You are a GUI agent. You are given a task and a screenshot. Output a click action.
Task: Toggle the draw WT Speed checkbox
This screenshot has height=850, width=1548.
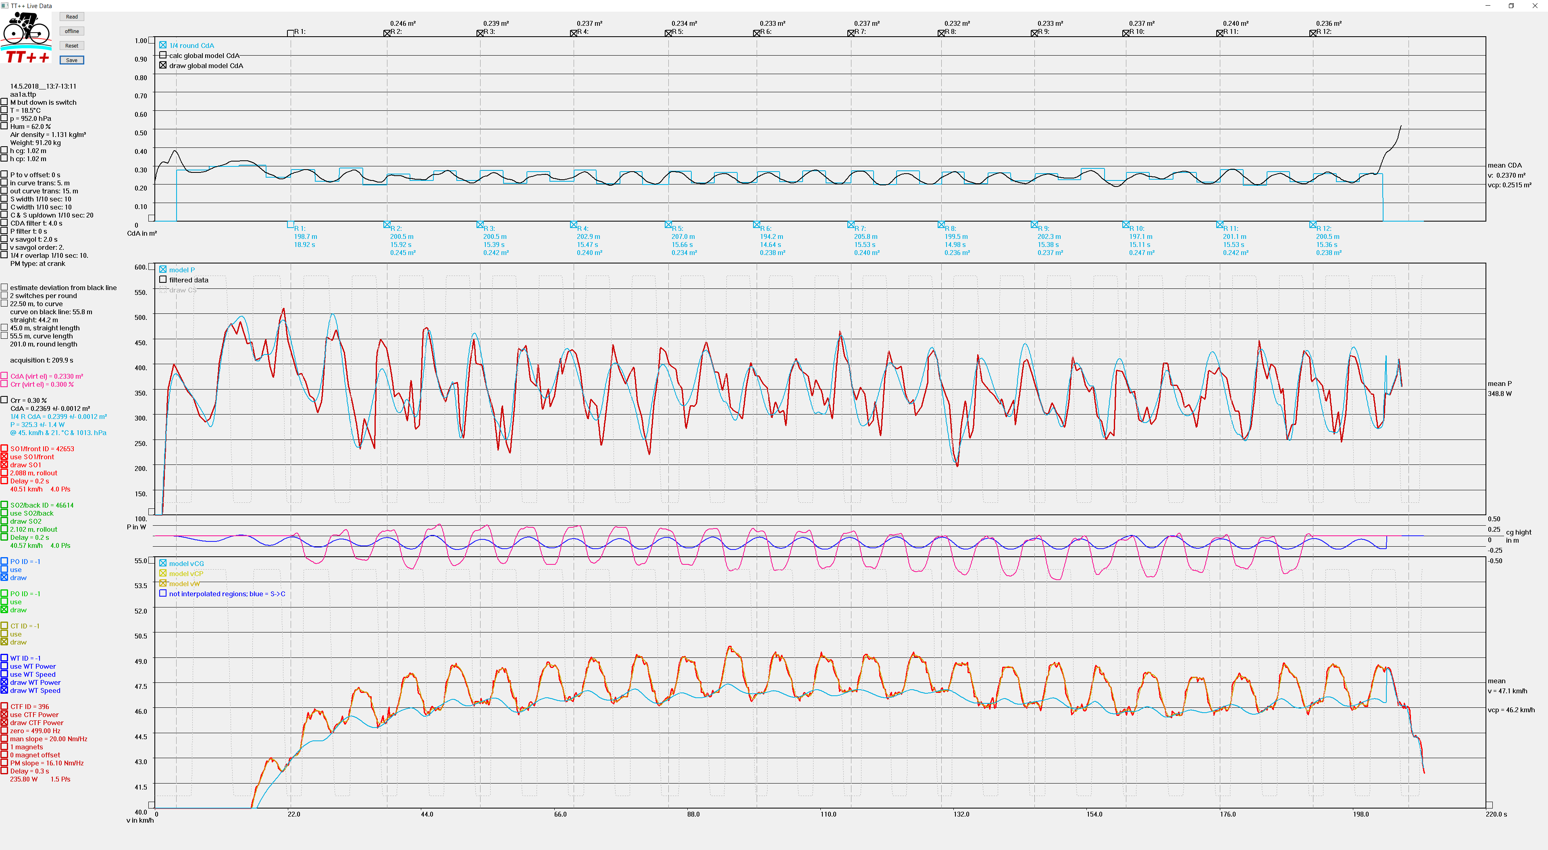(x=4, y=690)
